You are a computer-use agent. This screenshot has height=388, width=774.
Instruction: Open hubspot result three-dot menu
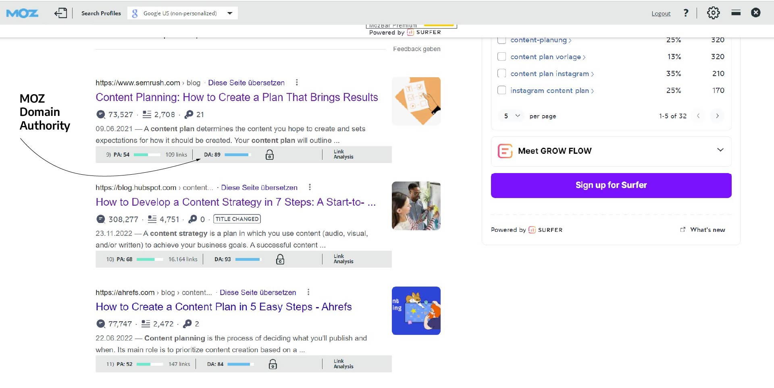[x=310, y=187]
